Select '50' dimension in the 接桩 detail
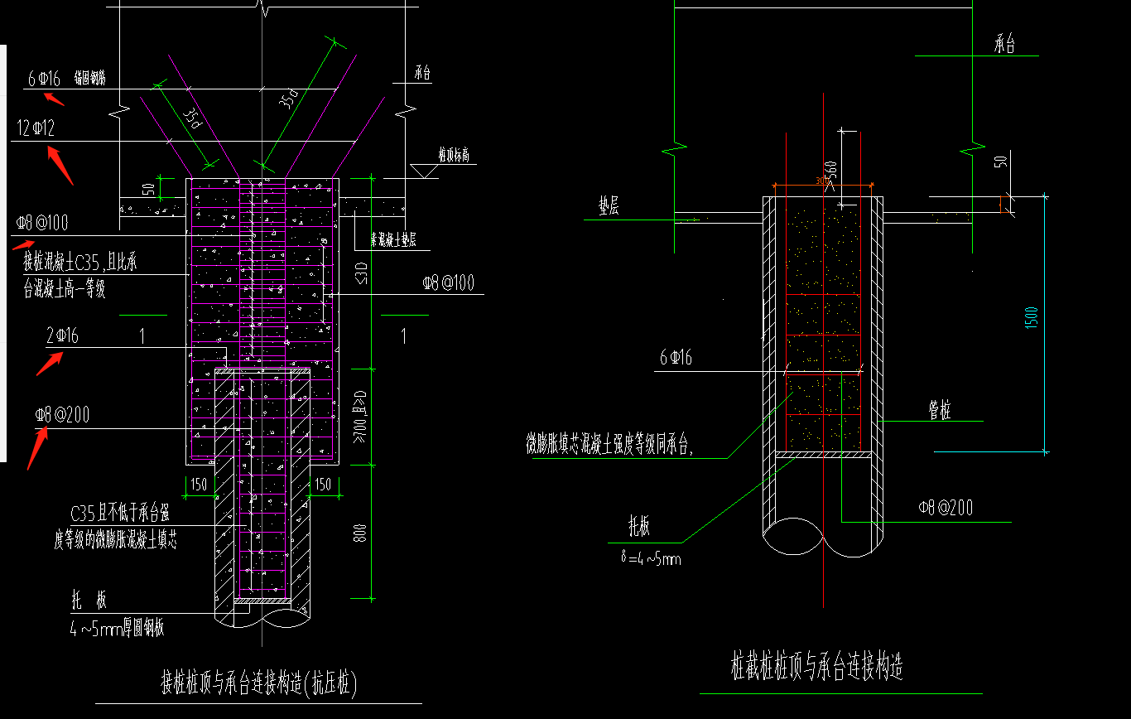Viewport: 1131px width, 719px height. coord(150,189)
